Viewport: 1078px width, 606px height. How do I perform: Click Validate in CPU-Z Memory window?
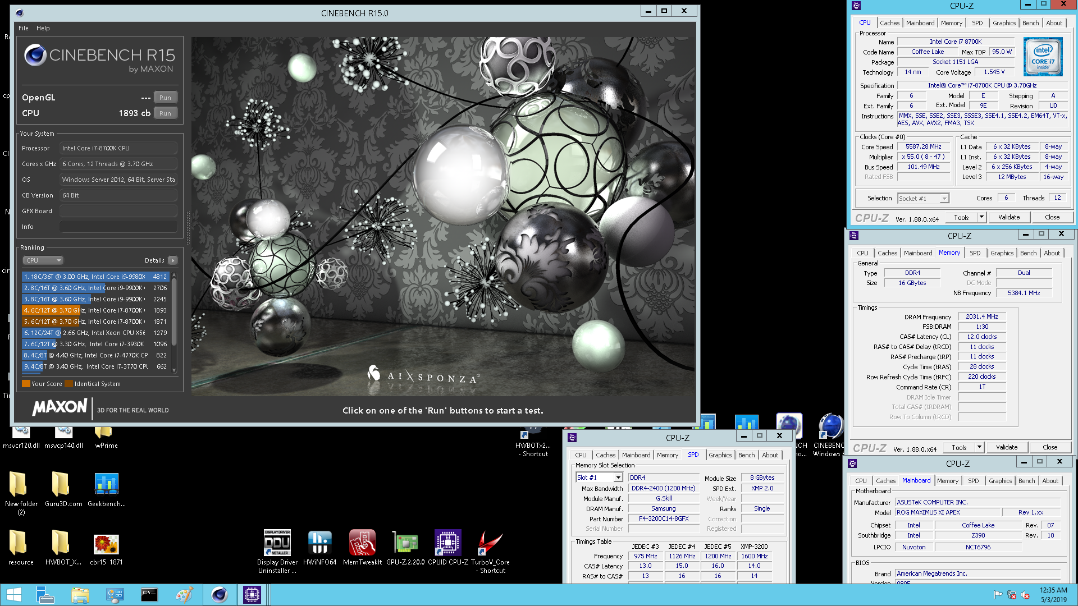(1006, 447)
